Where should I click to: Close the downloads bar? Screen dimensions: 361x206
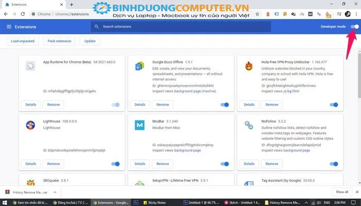pyautogui.click(x=357, y=192)
